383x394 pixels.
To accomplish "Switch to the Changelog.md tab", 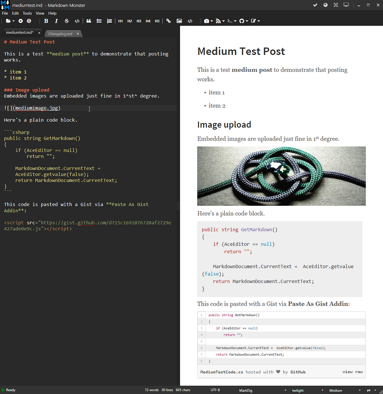I will (x=60, y=34).
